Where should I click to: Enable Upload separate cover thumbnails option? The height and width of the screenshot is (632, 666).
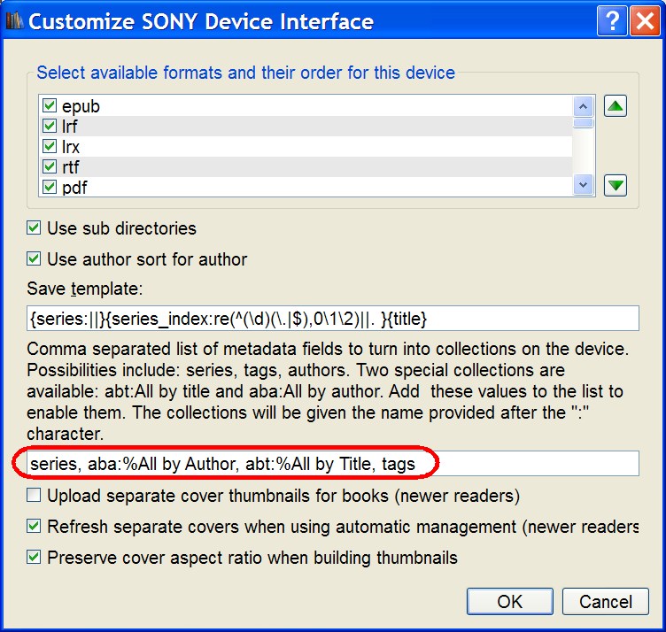click(x=34, y=495)
